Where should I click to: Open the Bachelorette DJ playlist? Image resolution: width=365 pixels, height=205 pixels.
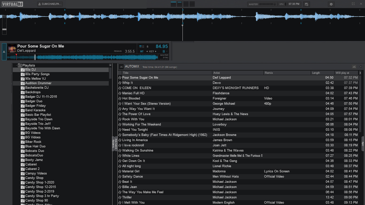tap(37, 88)
